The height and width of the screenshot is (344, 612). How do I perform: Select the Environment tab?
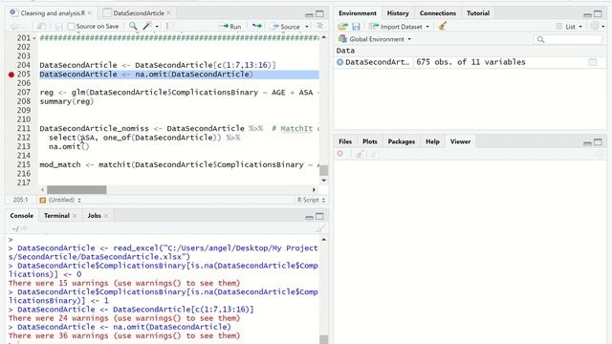(357, 12)
